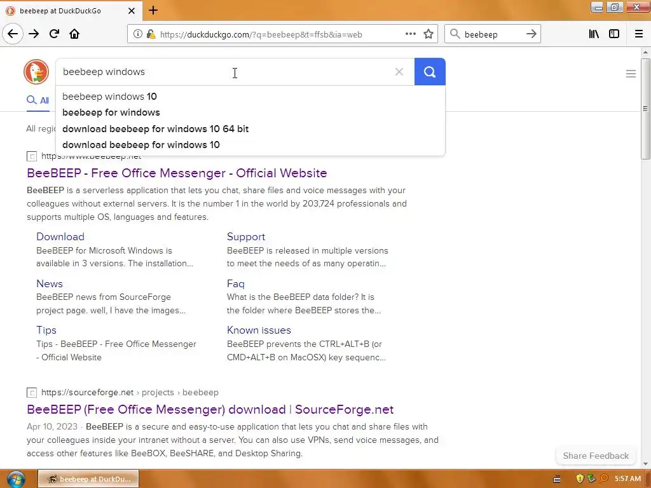Open the Support sitelink
651x488 pixels.
246,236
